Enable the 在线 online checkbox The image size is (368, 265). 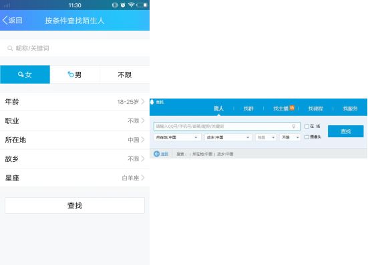click(307, 127)
